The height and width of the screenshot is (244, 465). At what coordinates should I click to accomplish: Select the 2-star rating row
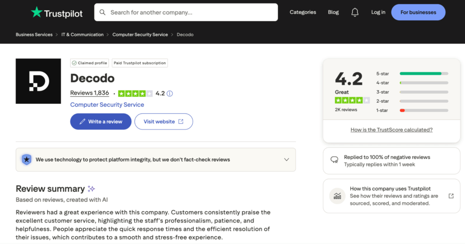point(412,101)
